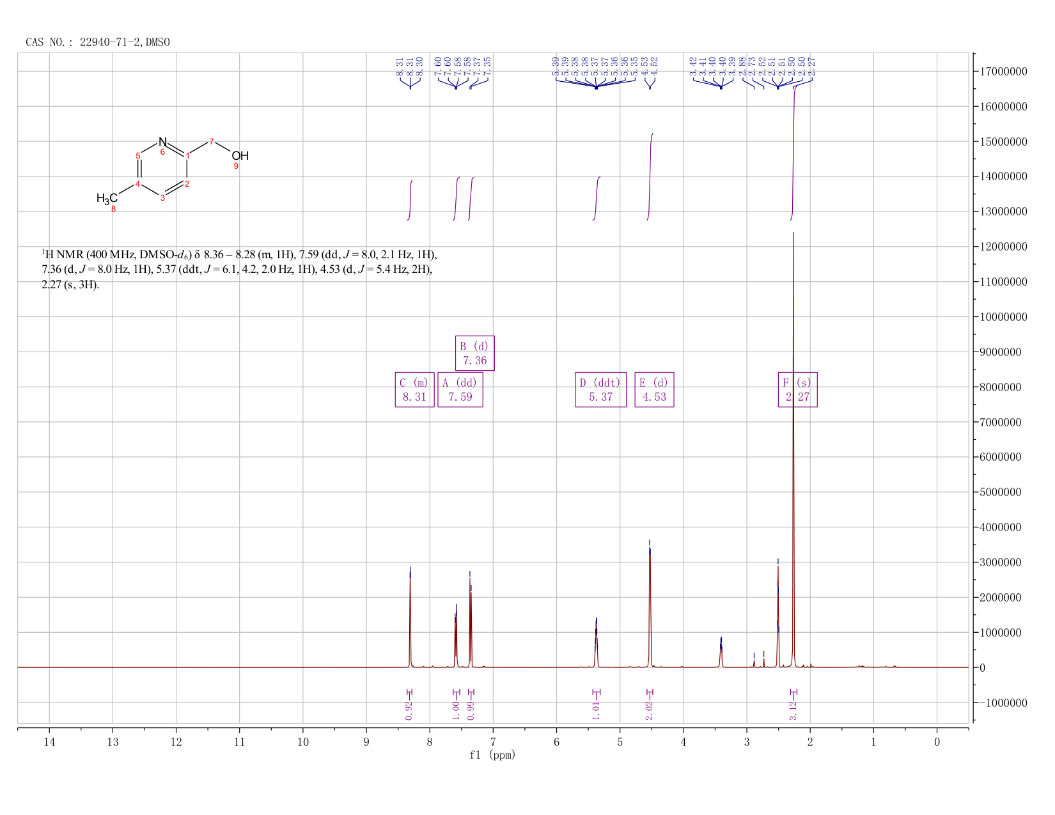
Task: Select the CAS NO. 22940-71-2 title text
Action: pyautogui.click(x=98, y=42)
